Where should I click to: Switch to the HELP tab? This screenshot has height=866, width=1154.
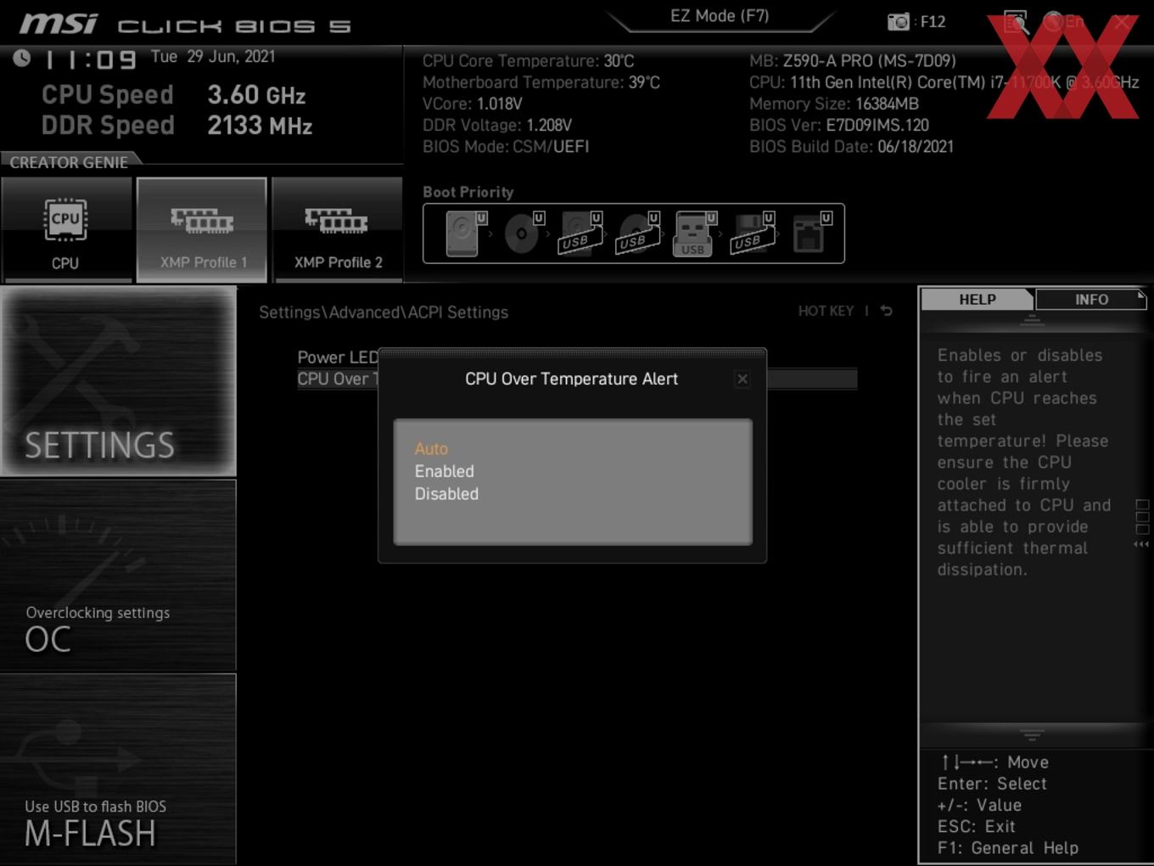(x=978, y=300)
